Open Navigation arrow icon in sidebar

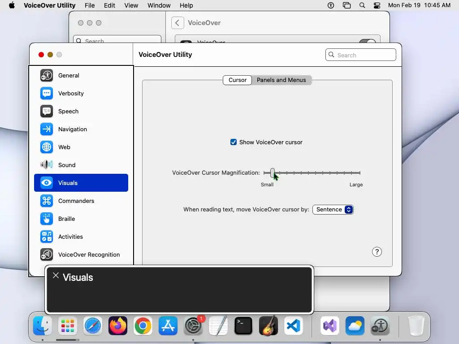click(x=47, y=129)
